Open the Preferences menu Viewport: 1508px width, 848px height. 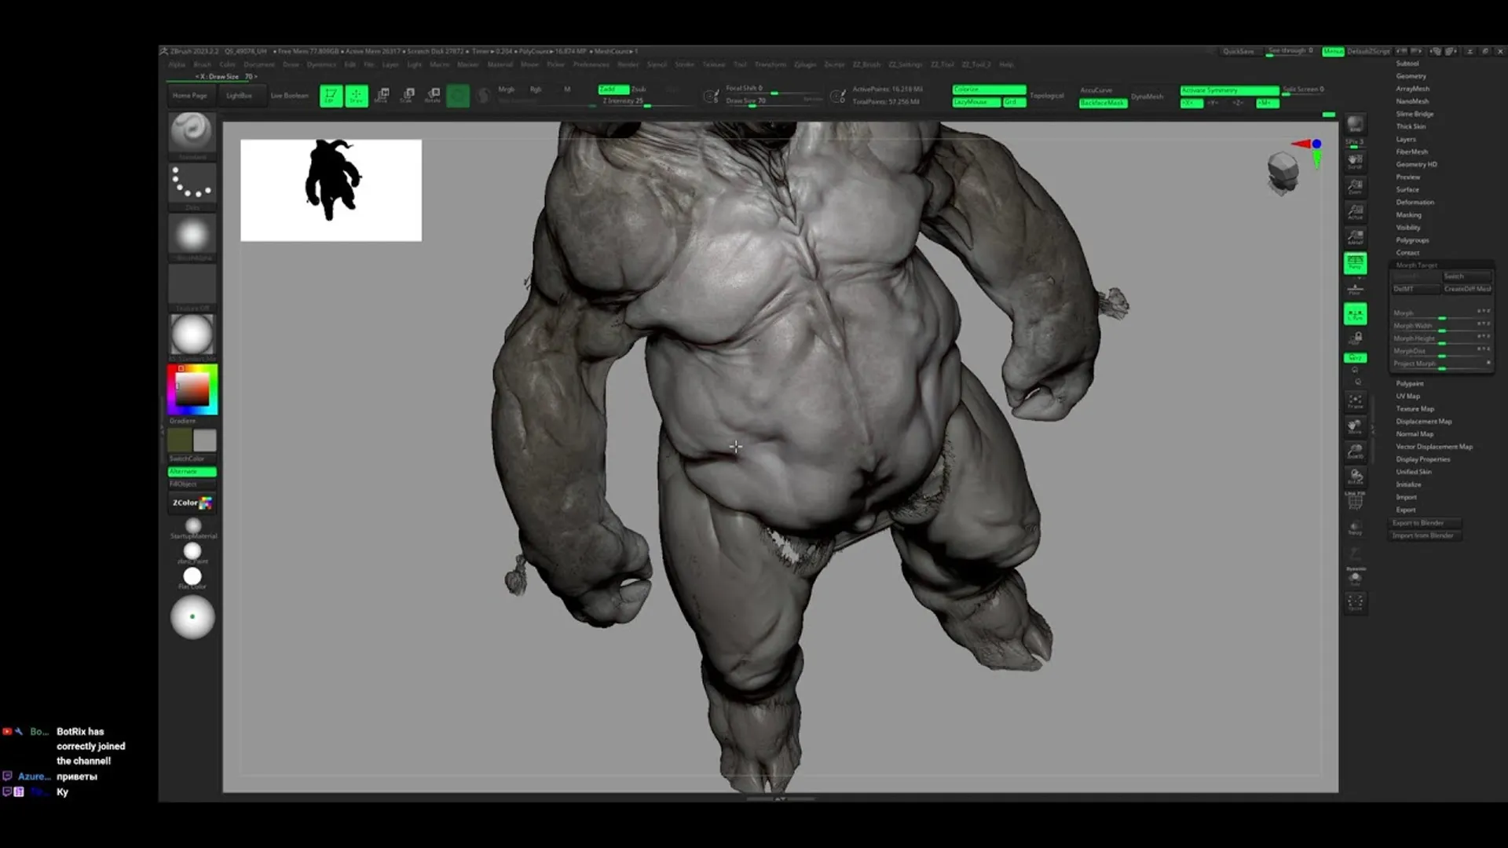(591, 64)
